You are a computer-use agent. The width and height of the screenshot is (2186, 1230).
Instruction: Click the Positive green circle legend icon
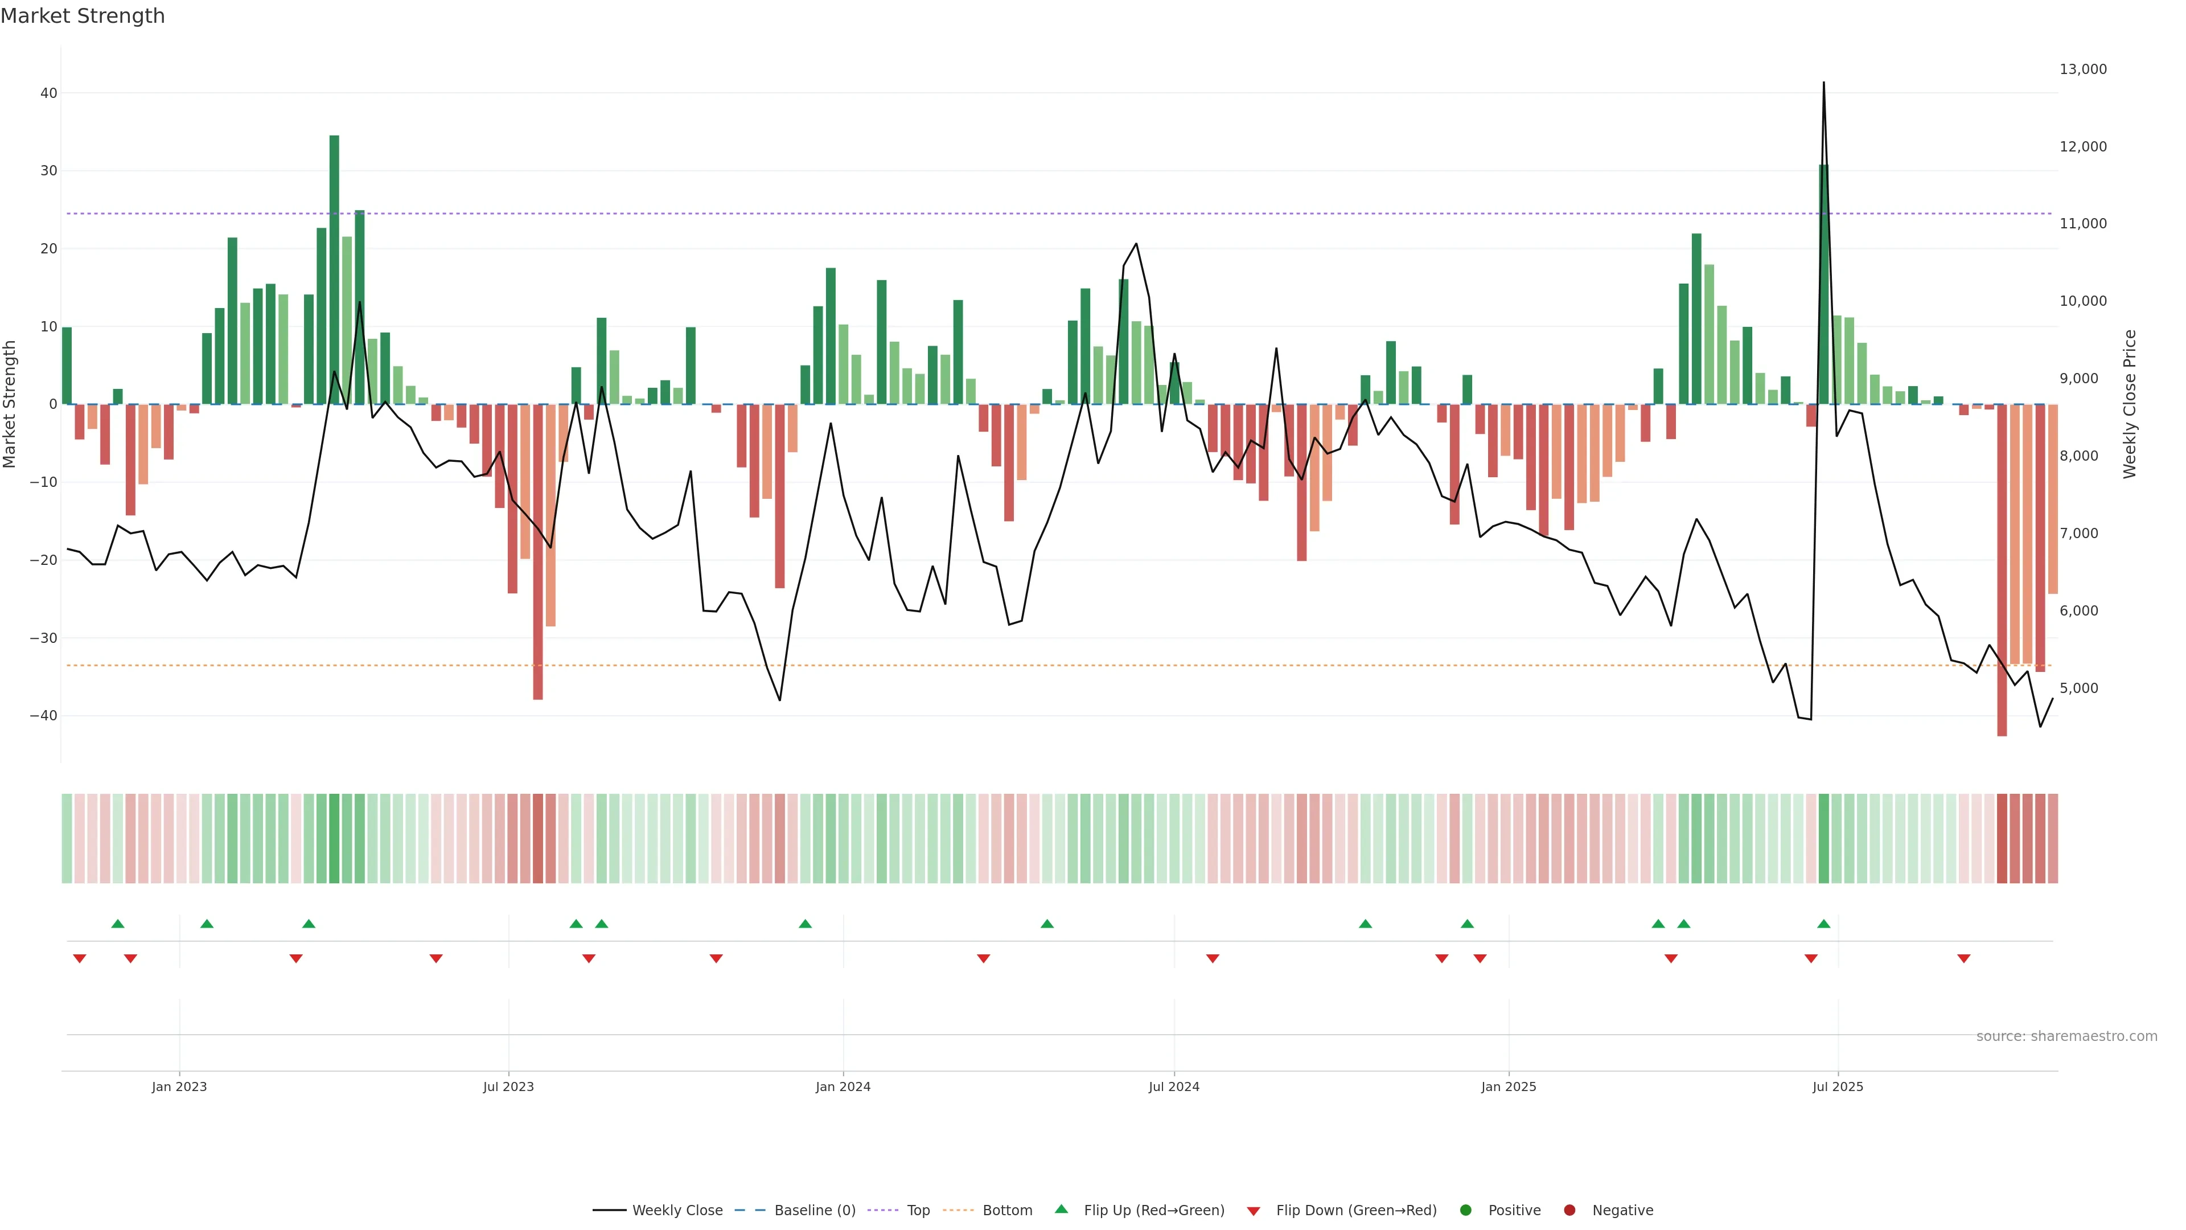tap(1465, 1209)
